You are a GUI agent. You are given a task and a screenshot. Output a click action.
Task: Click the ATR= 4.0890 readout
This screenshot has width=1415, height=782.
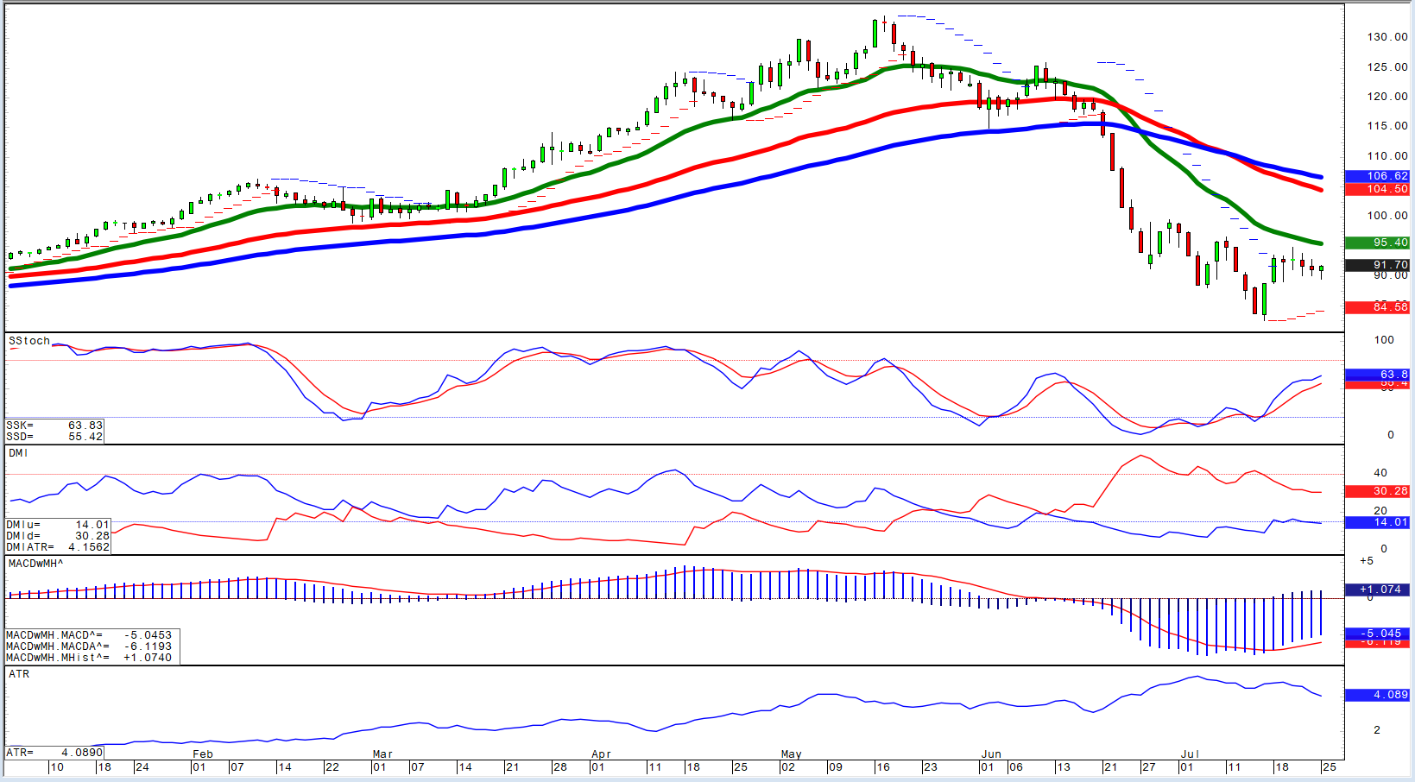(x=54, y=753)
